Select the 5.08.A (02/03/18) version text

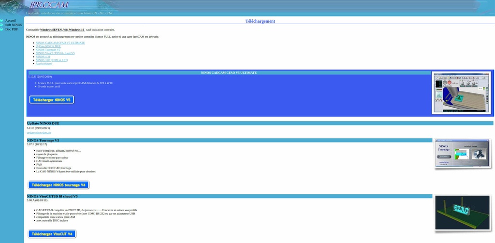[37, 200]
